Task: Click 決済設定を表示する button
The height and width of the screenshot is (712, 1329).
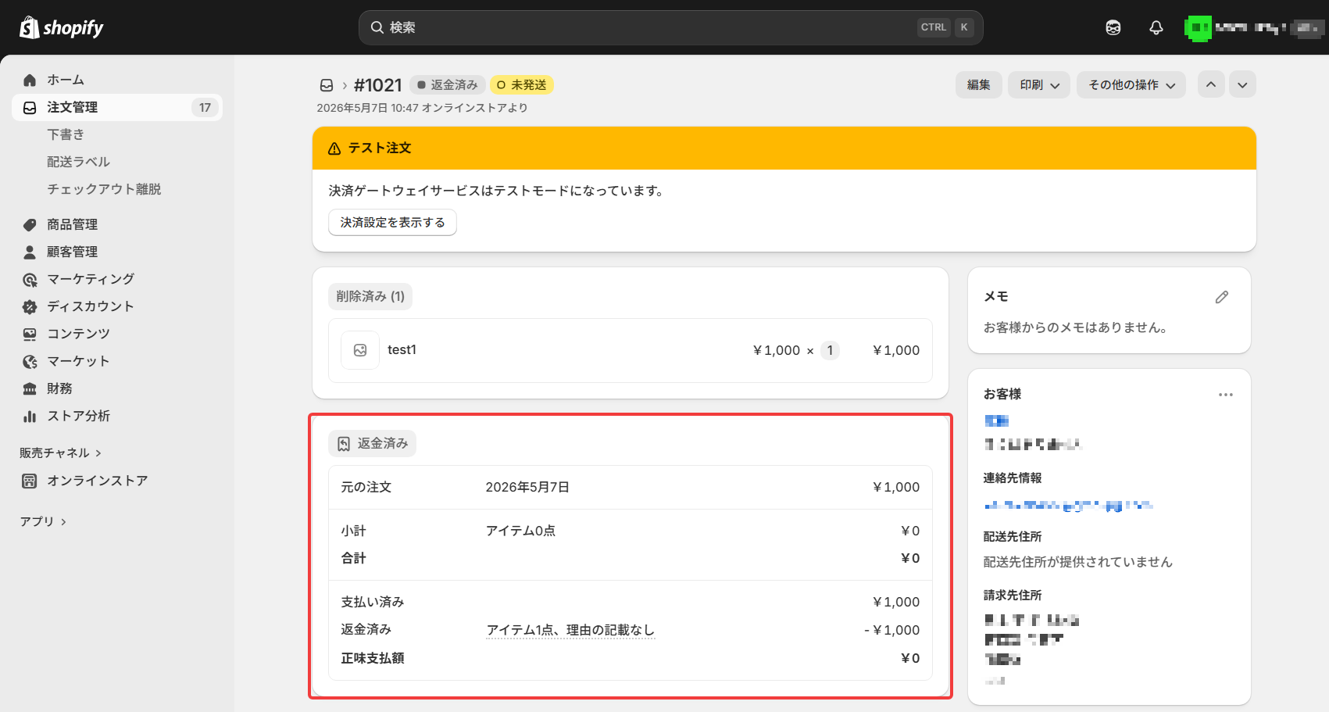Action: [x=392, y=223]
